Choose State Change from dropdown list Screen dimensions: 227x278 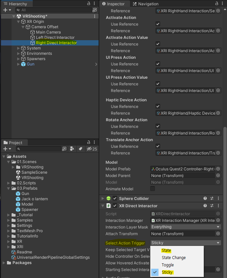177,258
